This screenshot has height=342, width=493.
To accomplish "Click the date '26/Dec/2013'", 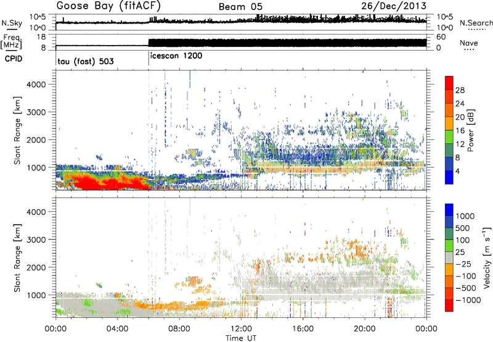I will [394, 6].
